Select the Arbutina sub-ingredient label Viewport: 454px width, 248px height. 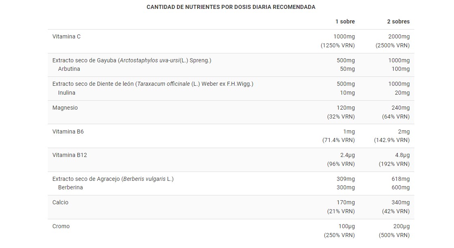[x=69, y=69]
